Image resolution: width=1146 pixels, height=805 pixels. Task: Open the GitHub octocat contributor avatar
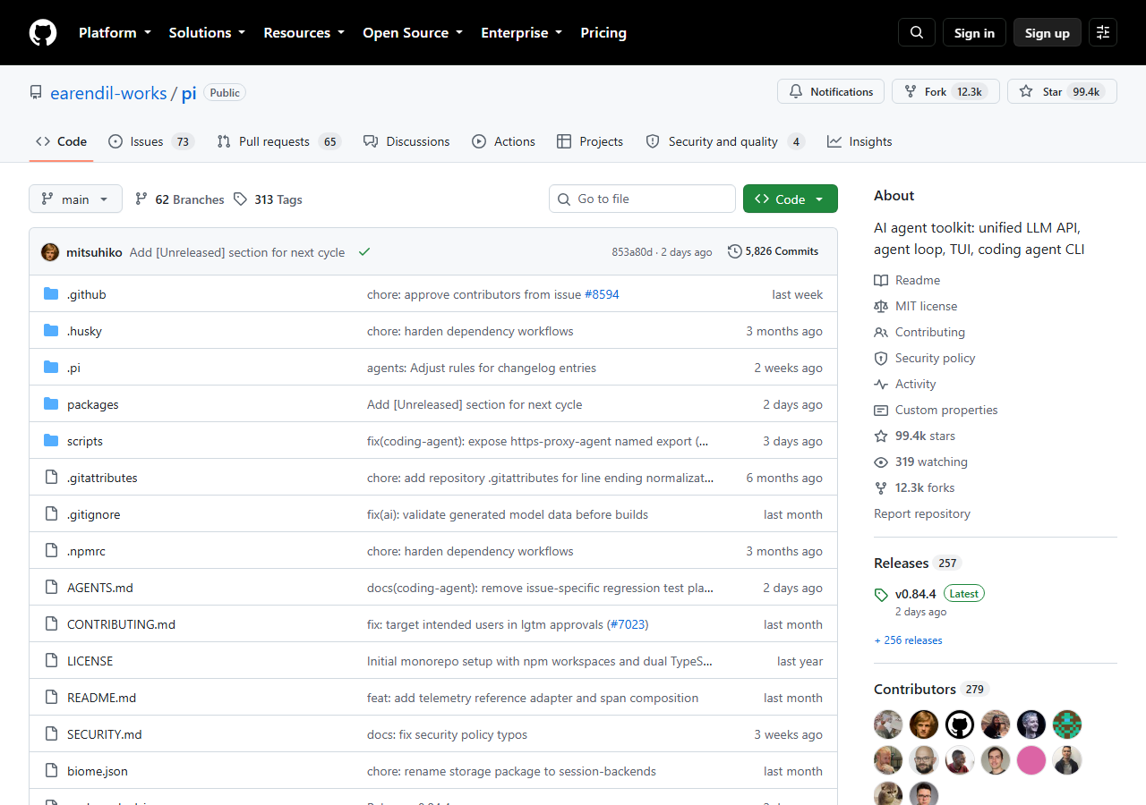click(960, 724)
